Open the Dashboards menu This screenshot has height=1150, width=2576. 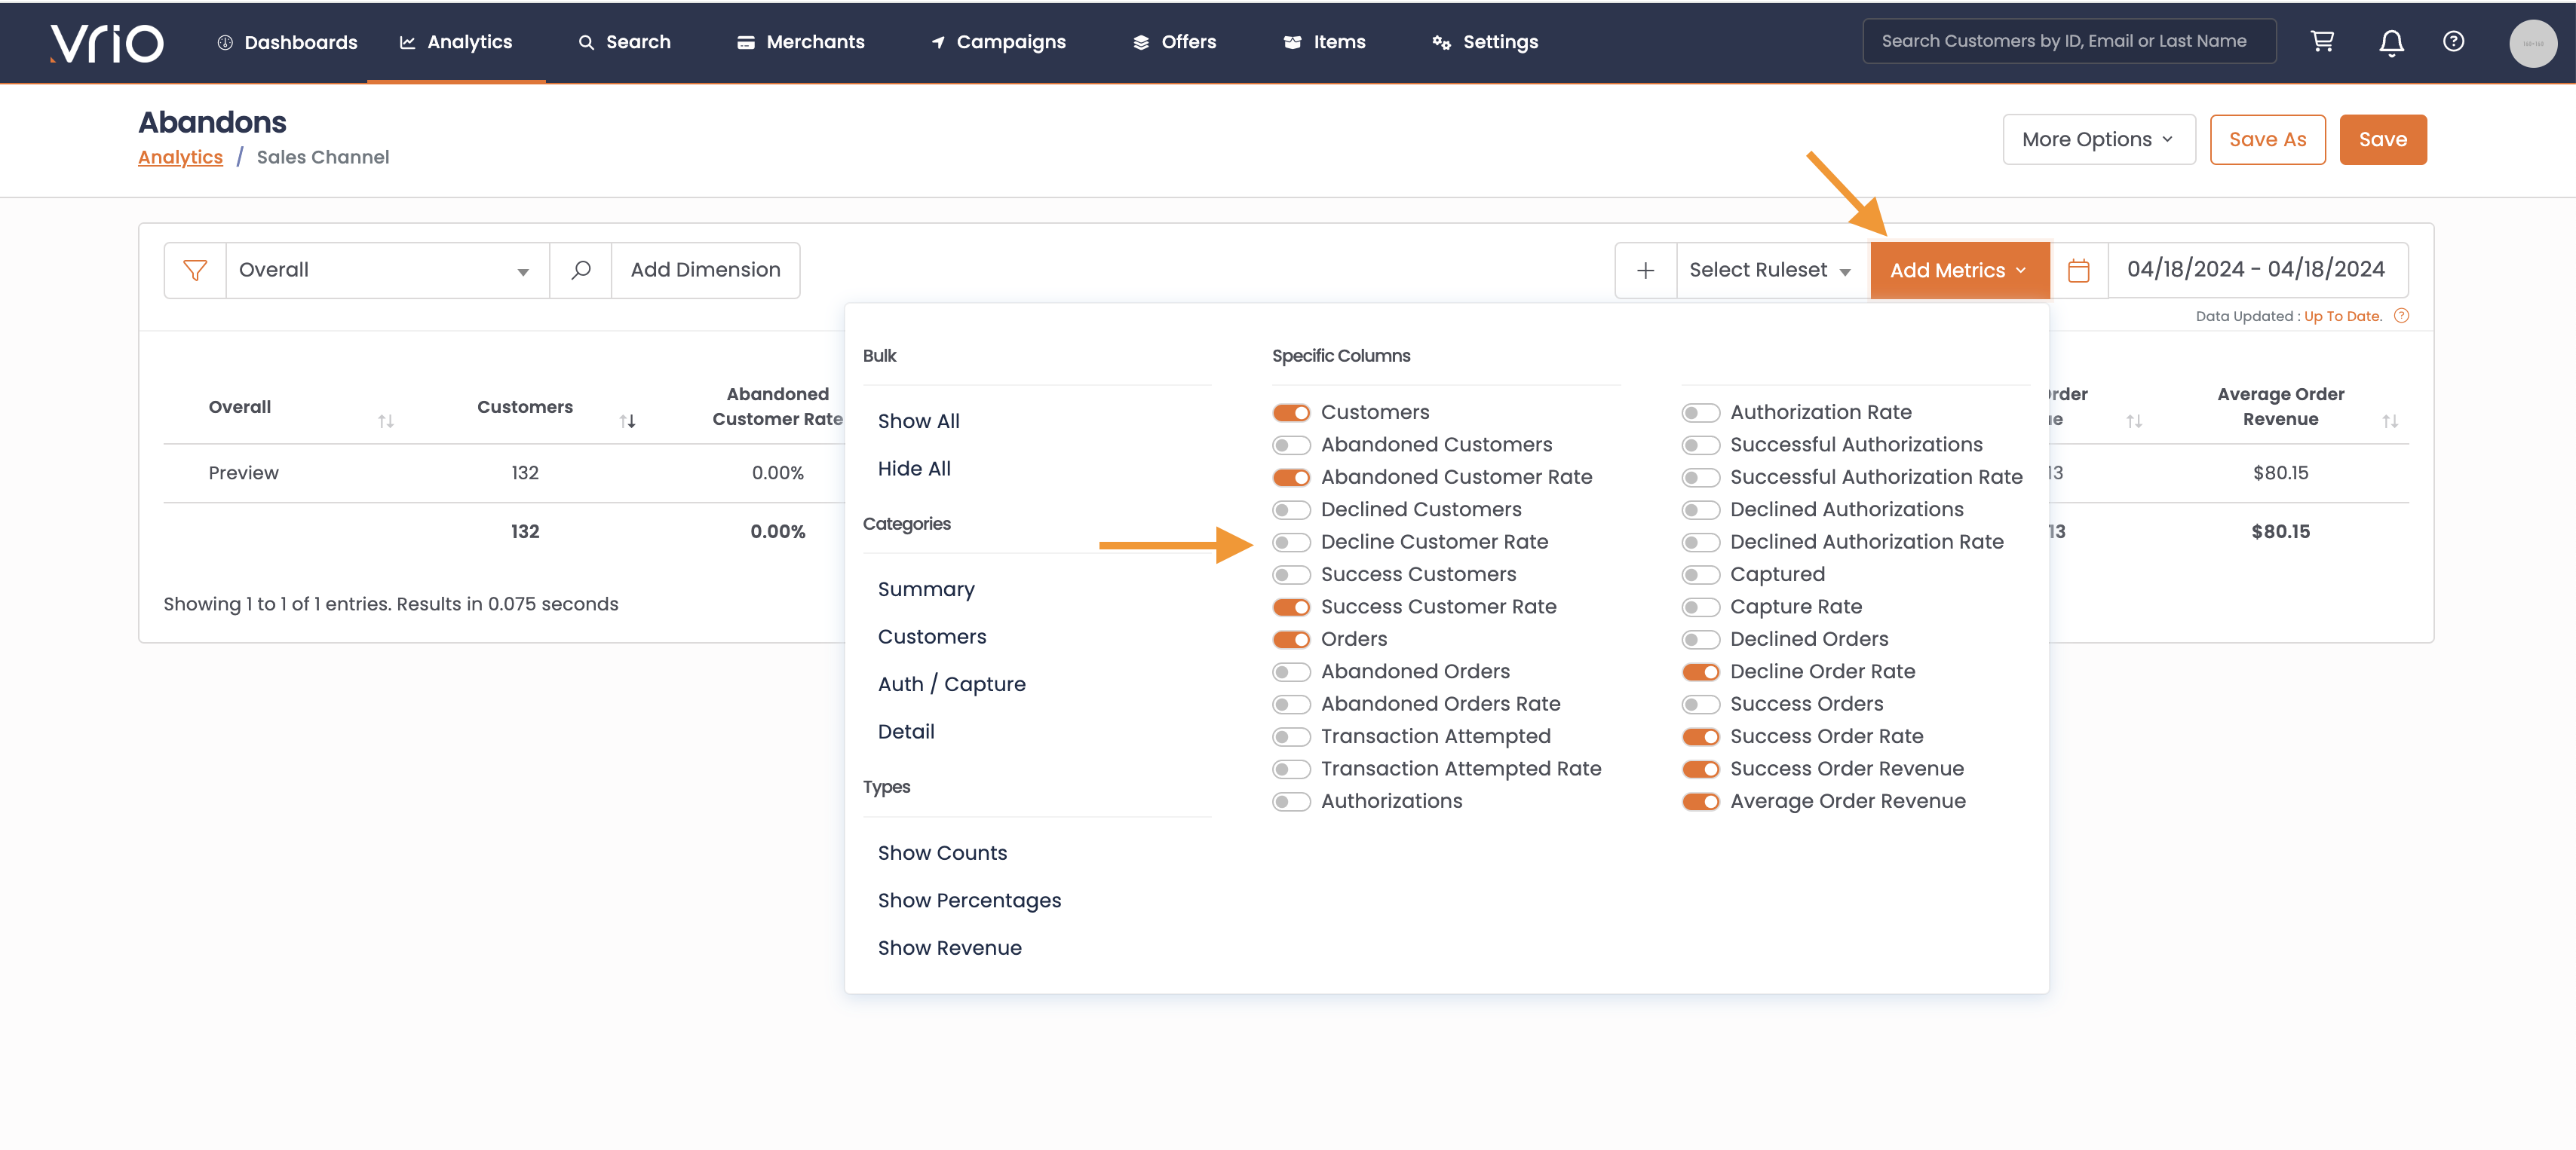click(288, 42)
